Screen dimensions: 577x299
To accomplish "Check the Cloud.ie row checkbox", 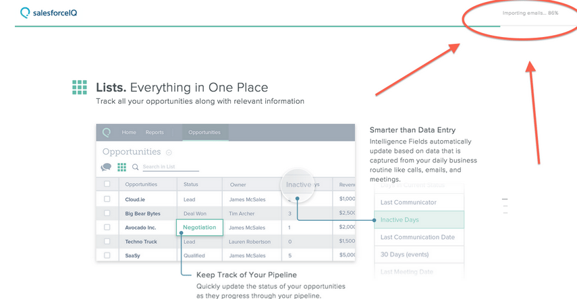I will pos(107,199).
